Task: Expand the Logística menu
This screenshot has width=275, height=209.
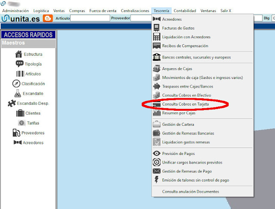Action: click(41, 10)
